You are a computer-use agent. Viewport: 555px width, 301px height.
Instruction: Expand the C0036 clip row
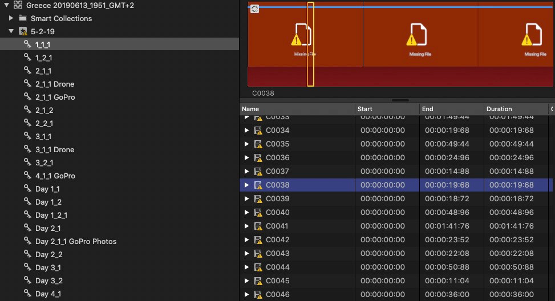click(x=247, y=157)
